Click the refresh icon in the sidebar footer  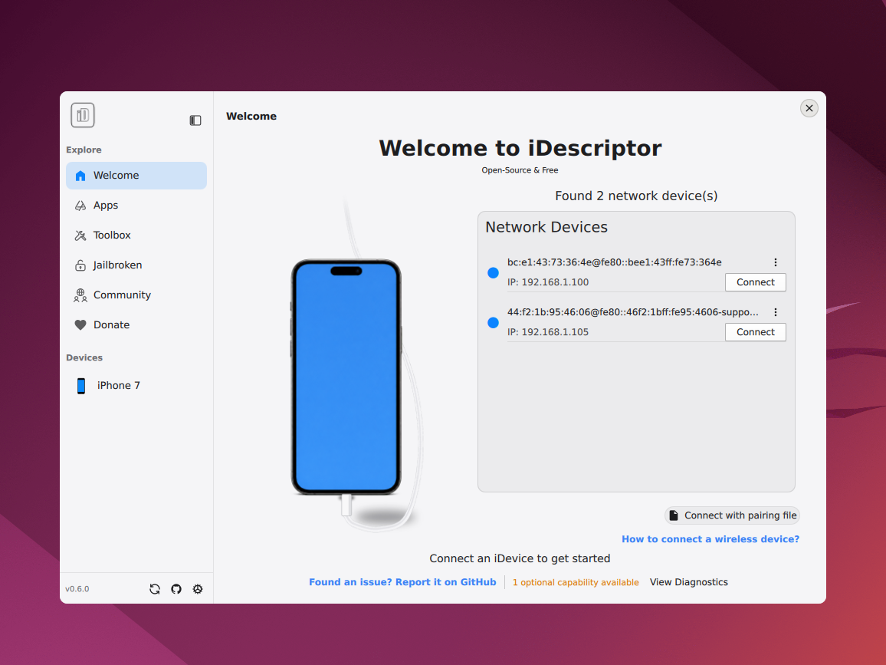point(155,589)
